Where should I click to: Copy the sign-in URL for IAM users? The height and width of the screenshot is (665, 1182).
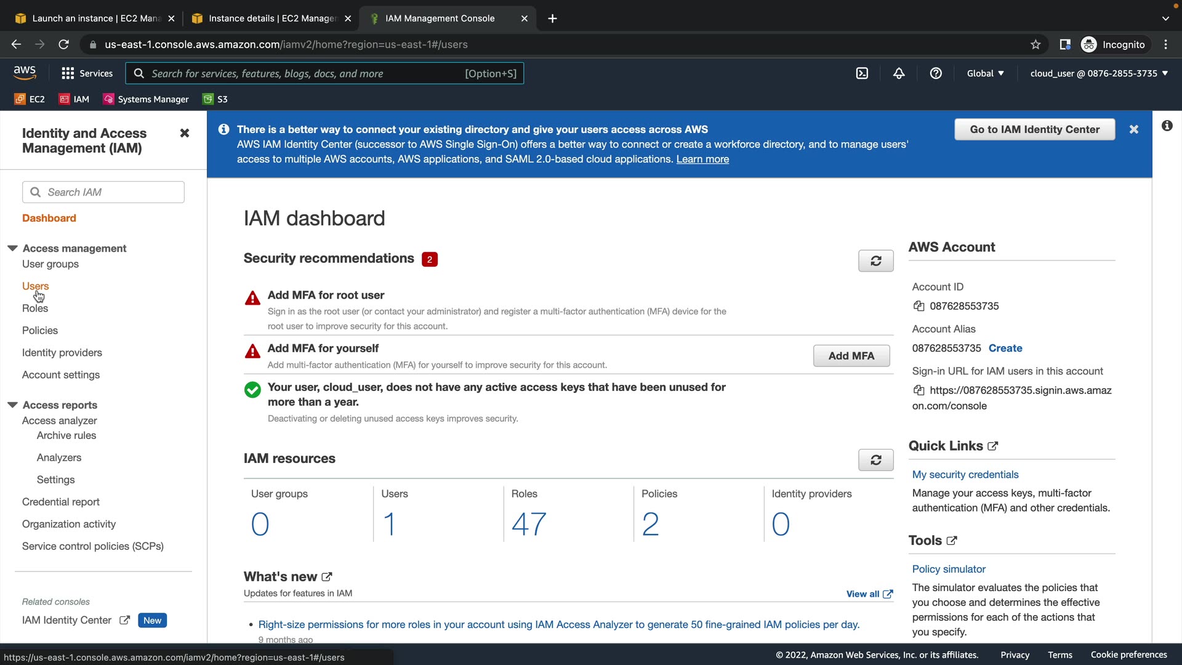pos(919,390)
